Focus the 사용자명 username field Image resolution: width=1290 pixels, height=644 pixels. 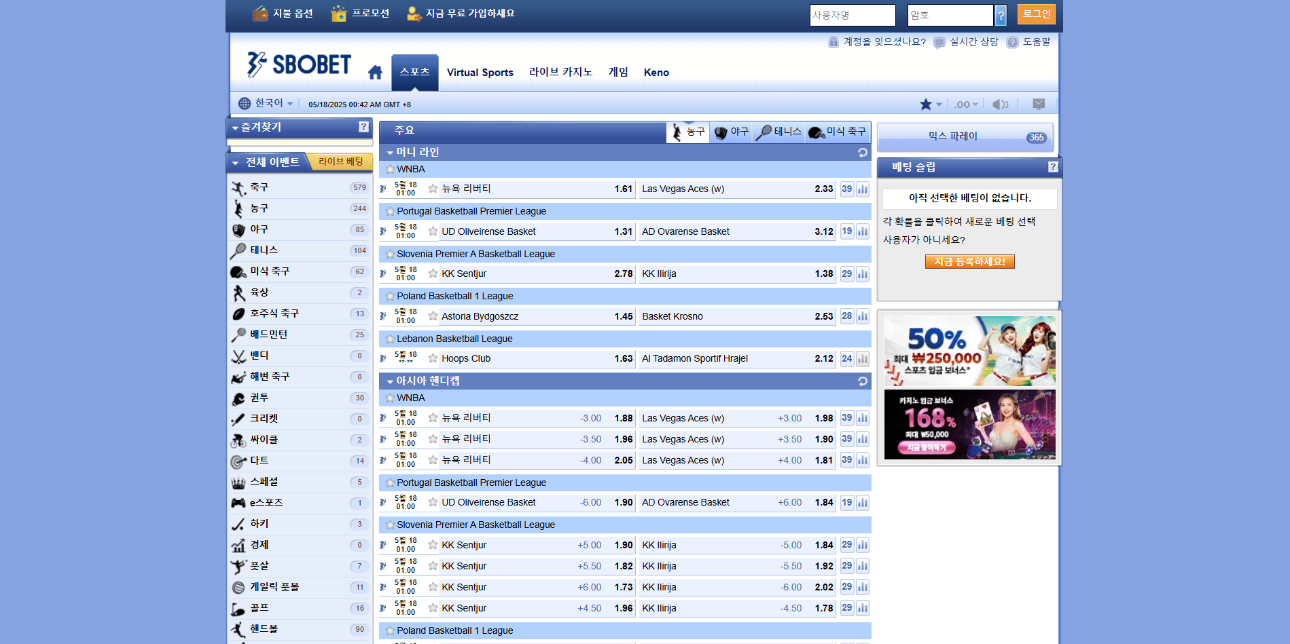(x=853, y=15)
